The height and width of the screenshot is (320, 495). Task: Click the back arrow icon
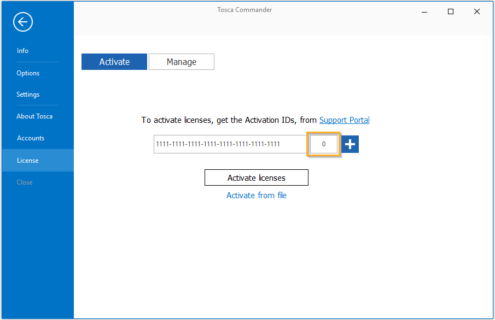(23, 22)
